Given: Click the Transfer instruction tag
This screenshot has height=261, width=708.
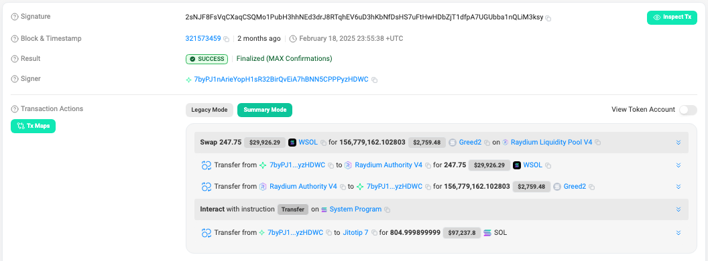Looking at the screenshot, I should [x=293, y=209].
